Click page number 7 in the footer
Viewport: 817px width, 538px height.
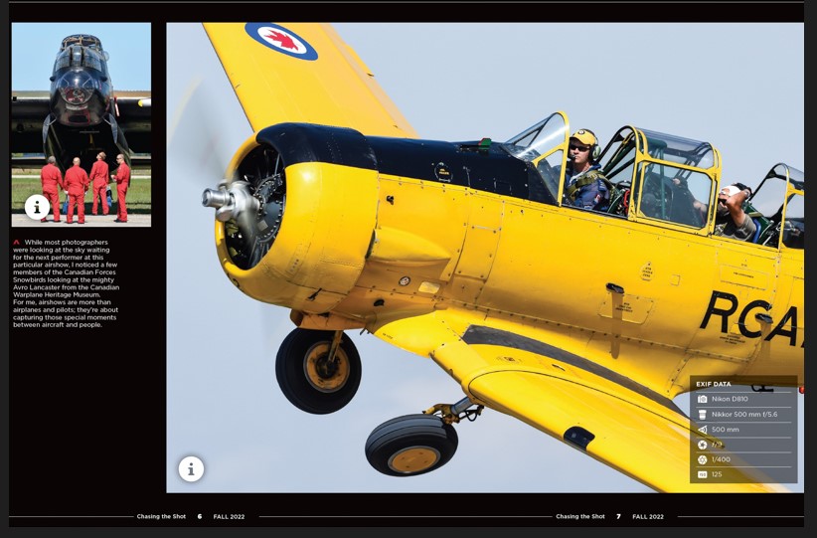pos(618,517)
